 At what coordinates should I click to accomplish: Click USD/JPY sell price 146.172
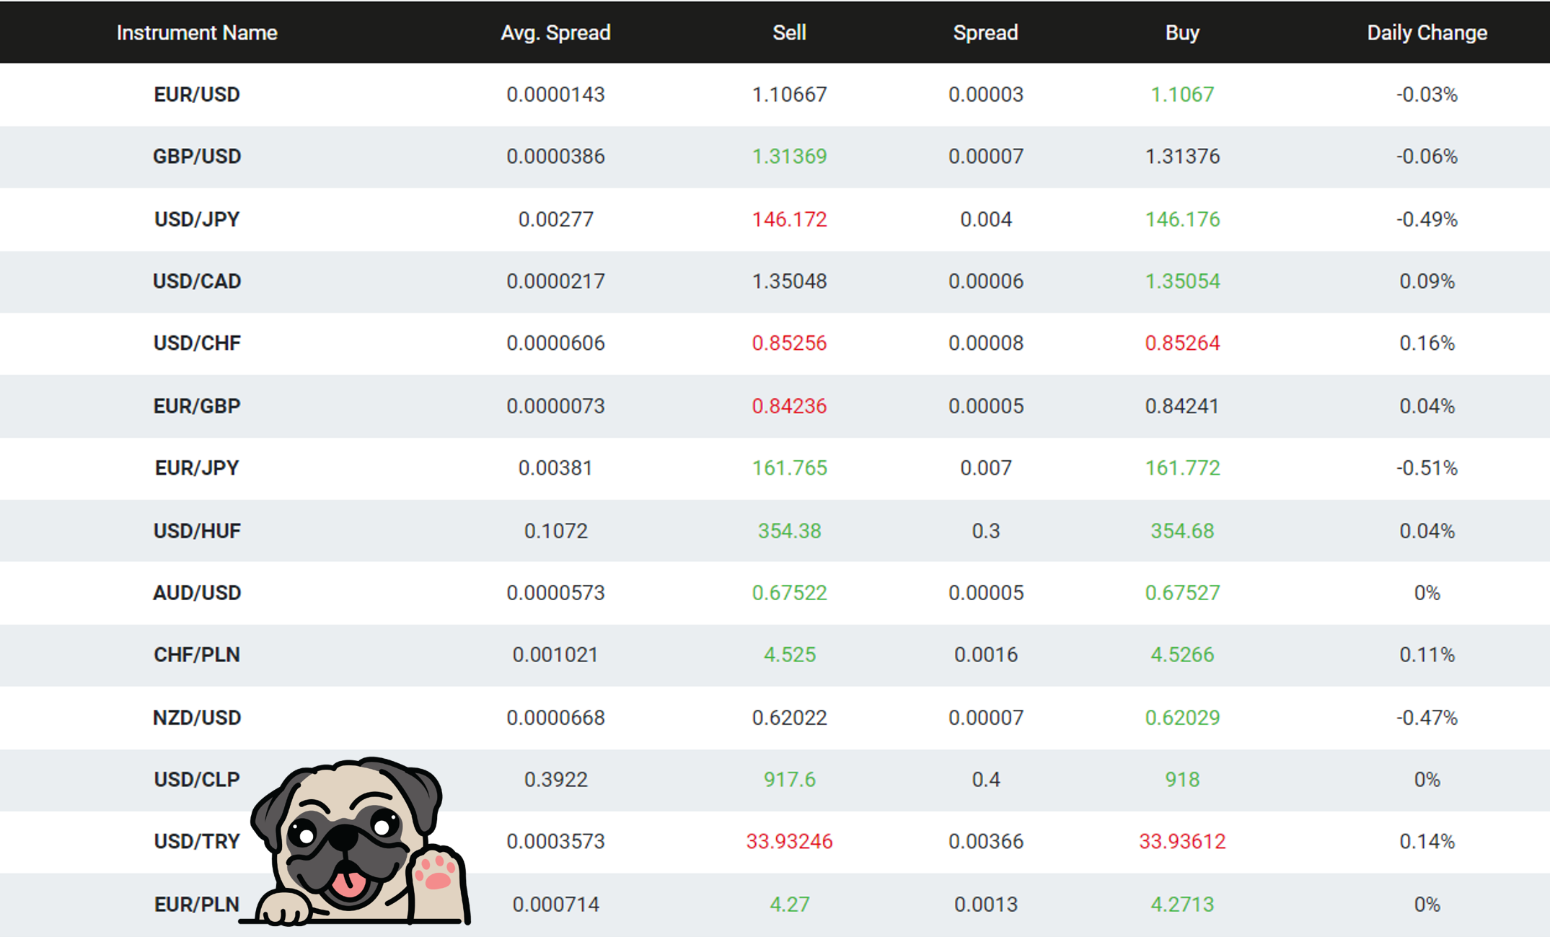pos(789,219)
